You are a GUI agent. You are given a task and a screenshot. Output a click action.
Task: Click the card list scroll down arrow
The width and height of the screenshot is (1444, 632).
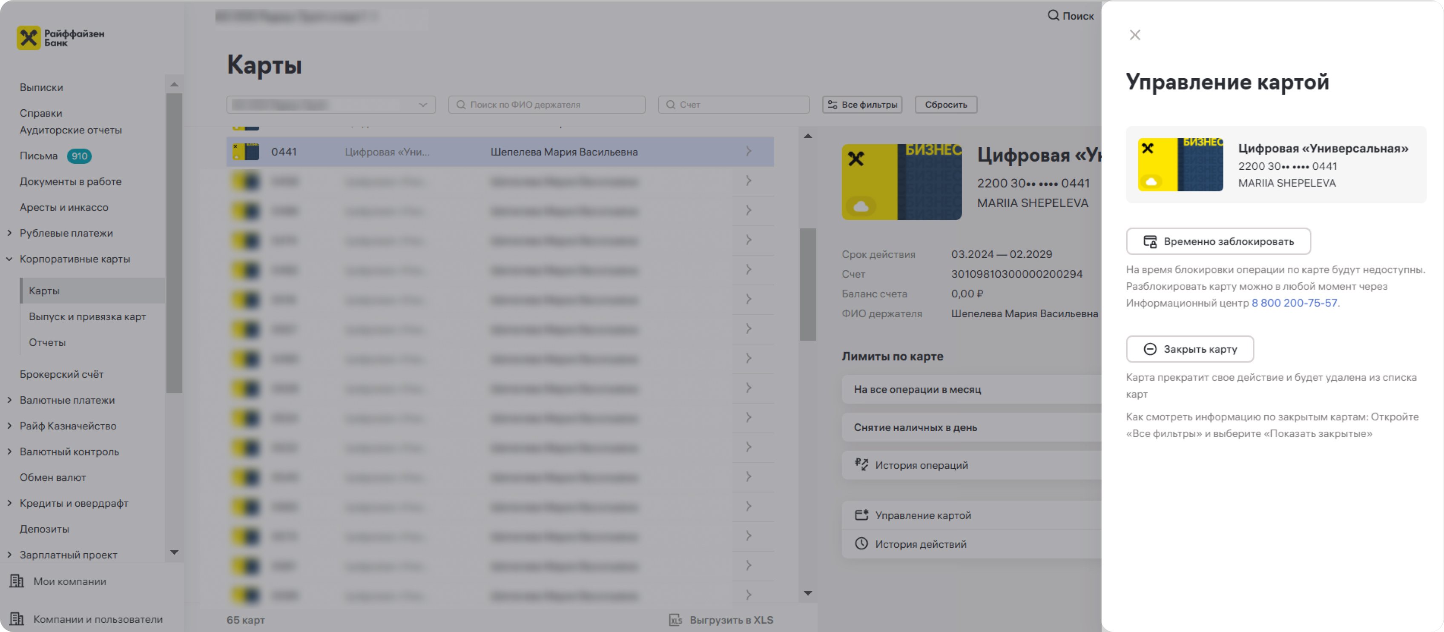click(x=808, y=593)
